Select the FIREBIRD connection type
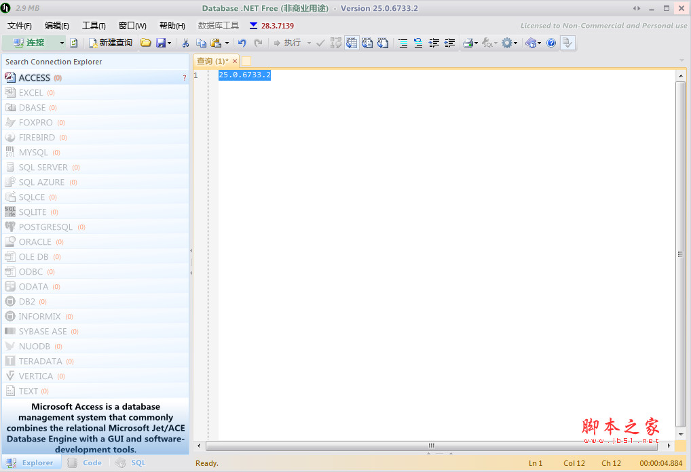The width and height of the screenshot is (691, 472). point(96,138)
